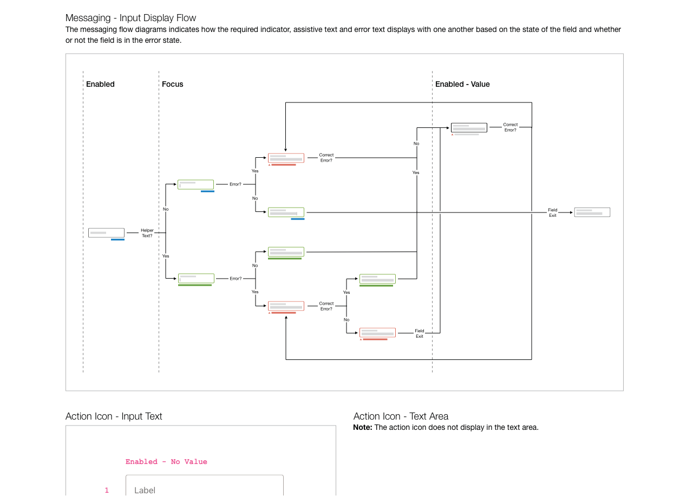This screenshot has width=693, height=496.
Task: Click the lower 'Error?' decision in Focus column
Action: pyautogui.click(x=235, y=279)
